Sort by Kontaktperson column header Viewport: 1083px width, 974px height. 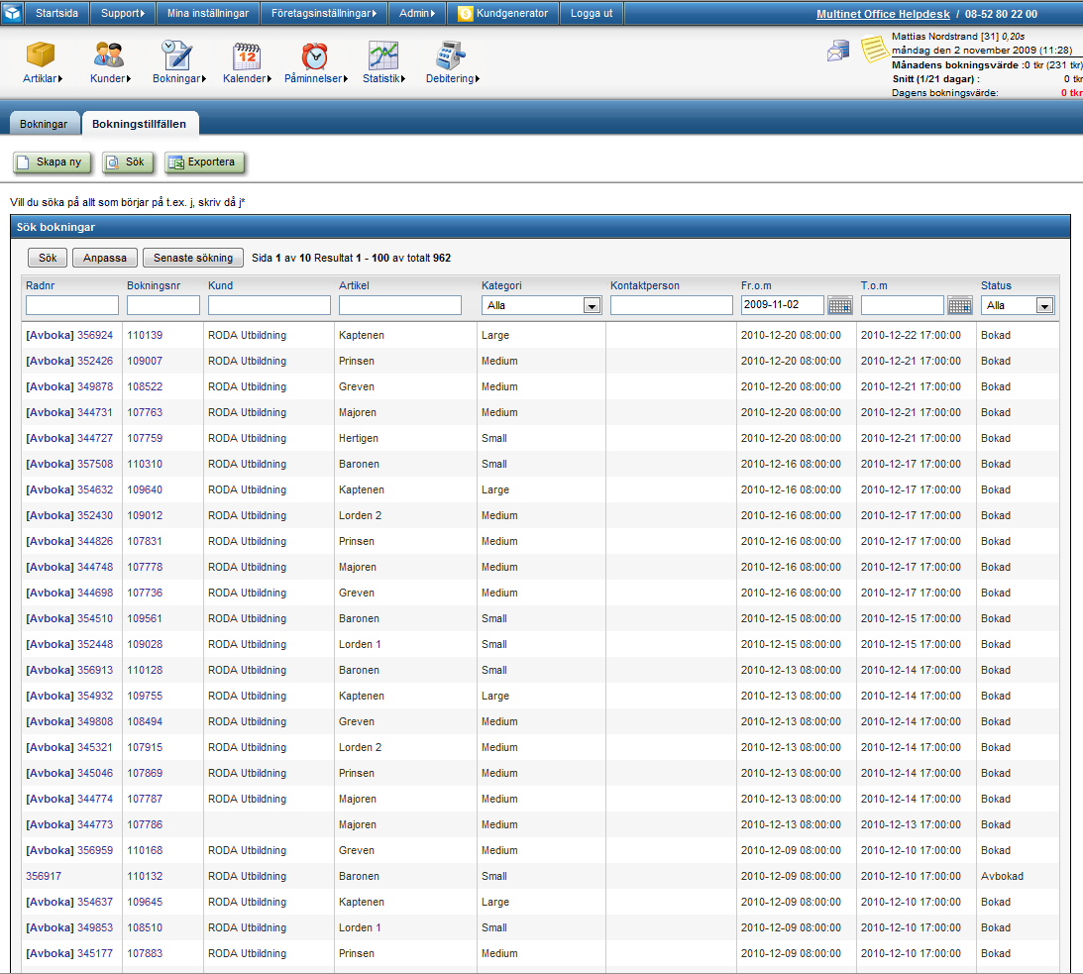coord(644,285)
